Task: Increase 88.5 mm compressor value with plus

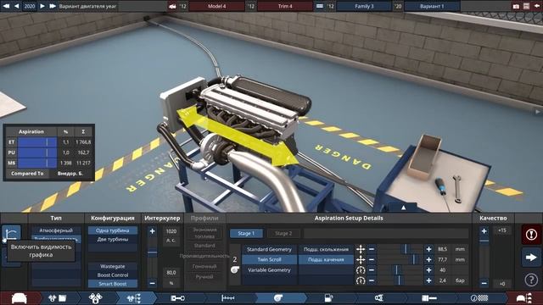Action: [428, 249]
